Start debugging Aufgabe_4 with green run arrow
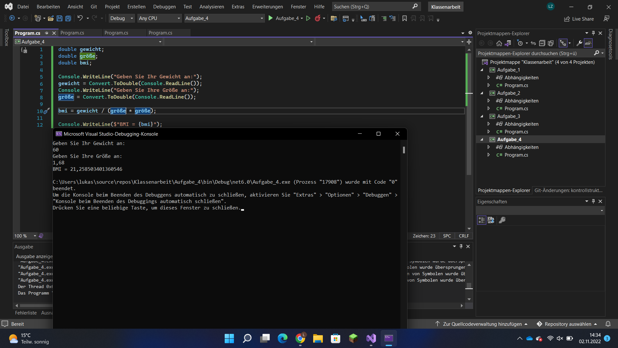Viewport: 618px width, 348px height. pyautogui.click(x=271, y=18)
